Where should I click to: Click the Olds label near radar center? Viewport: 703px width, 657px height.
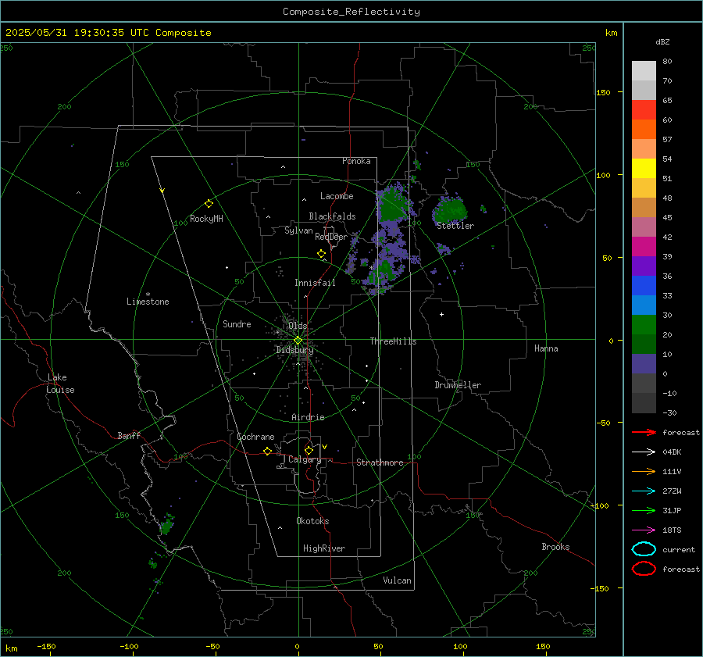tap(298, 326)
